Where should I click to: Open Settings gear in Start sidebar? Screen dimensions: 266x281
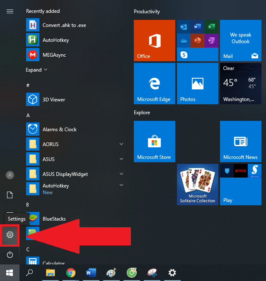point(10,235)
